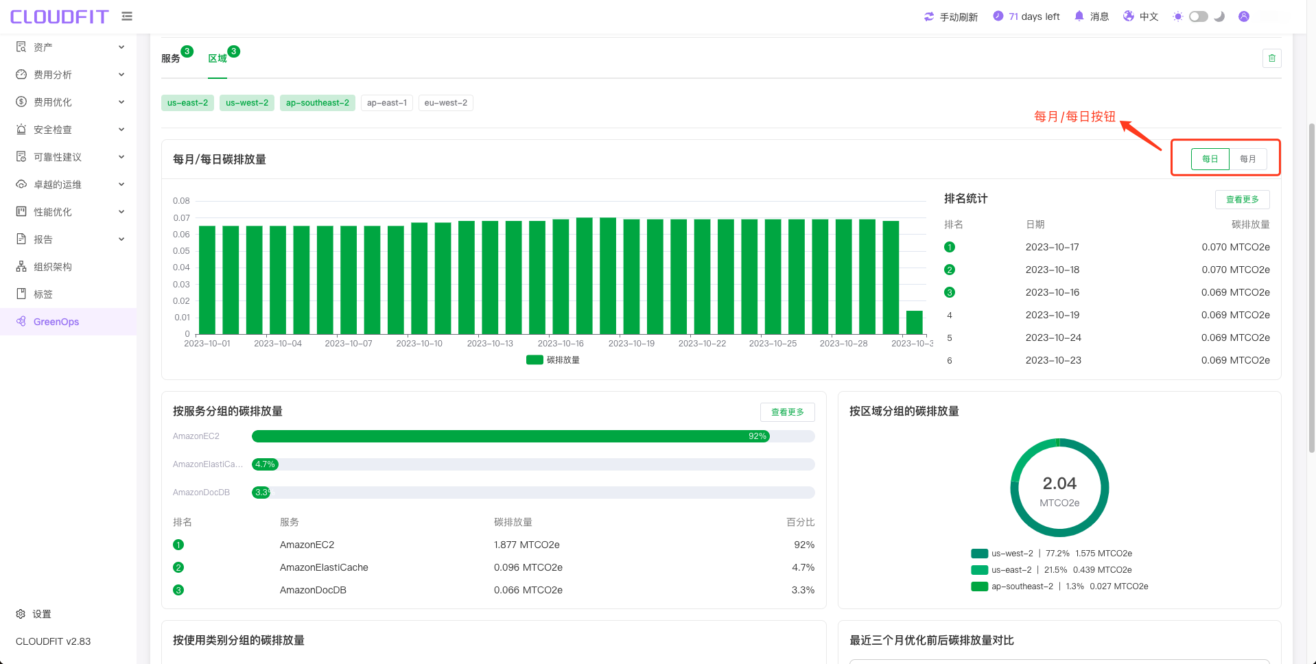
Task: Click the CLOUDFIT logo
Action: 59,16
